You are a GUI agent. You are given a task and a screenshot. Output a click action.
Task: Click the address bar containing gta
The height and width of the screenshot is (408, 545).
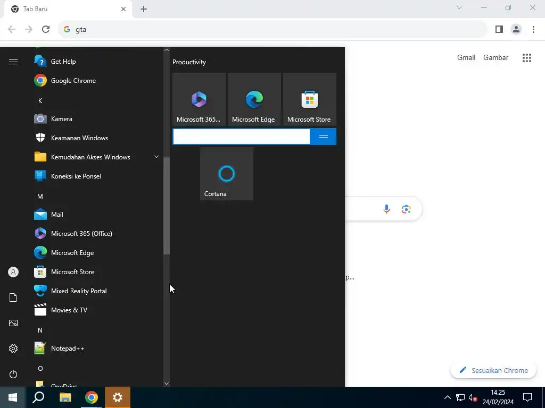(272, 30)
